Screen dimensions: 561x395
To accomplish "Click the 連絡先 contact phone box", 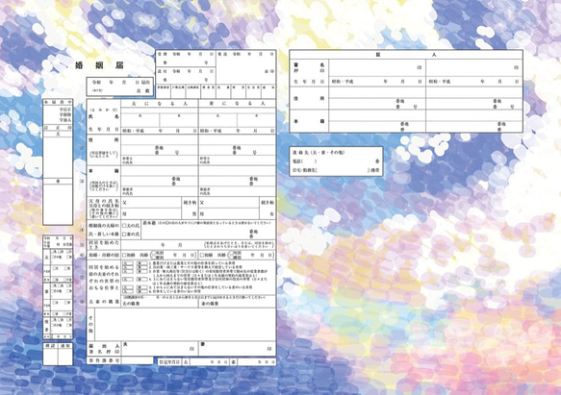I will point(336,161).
